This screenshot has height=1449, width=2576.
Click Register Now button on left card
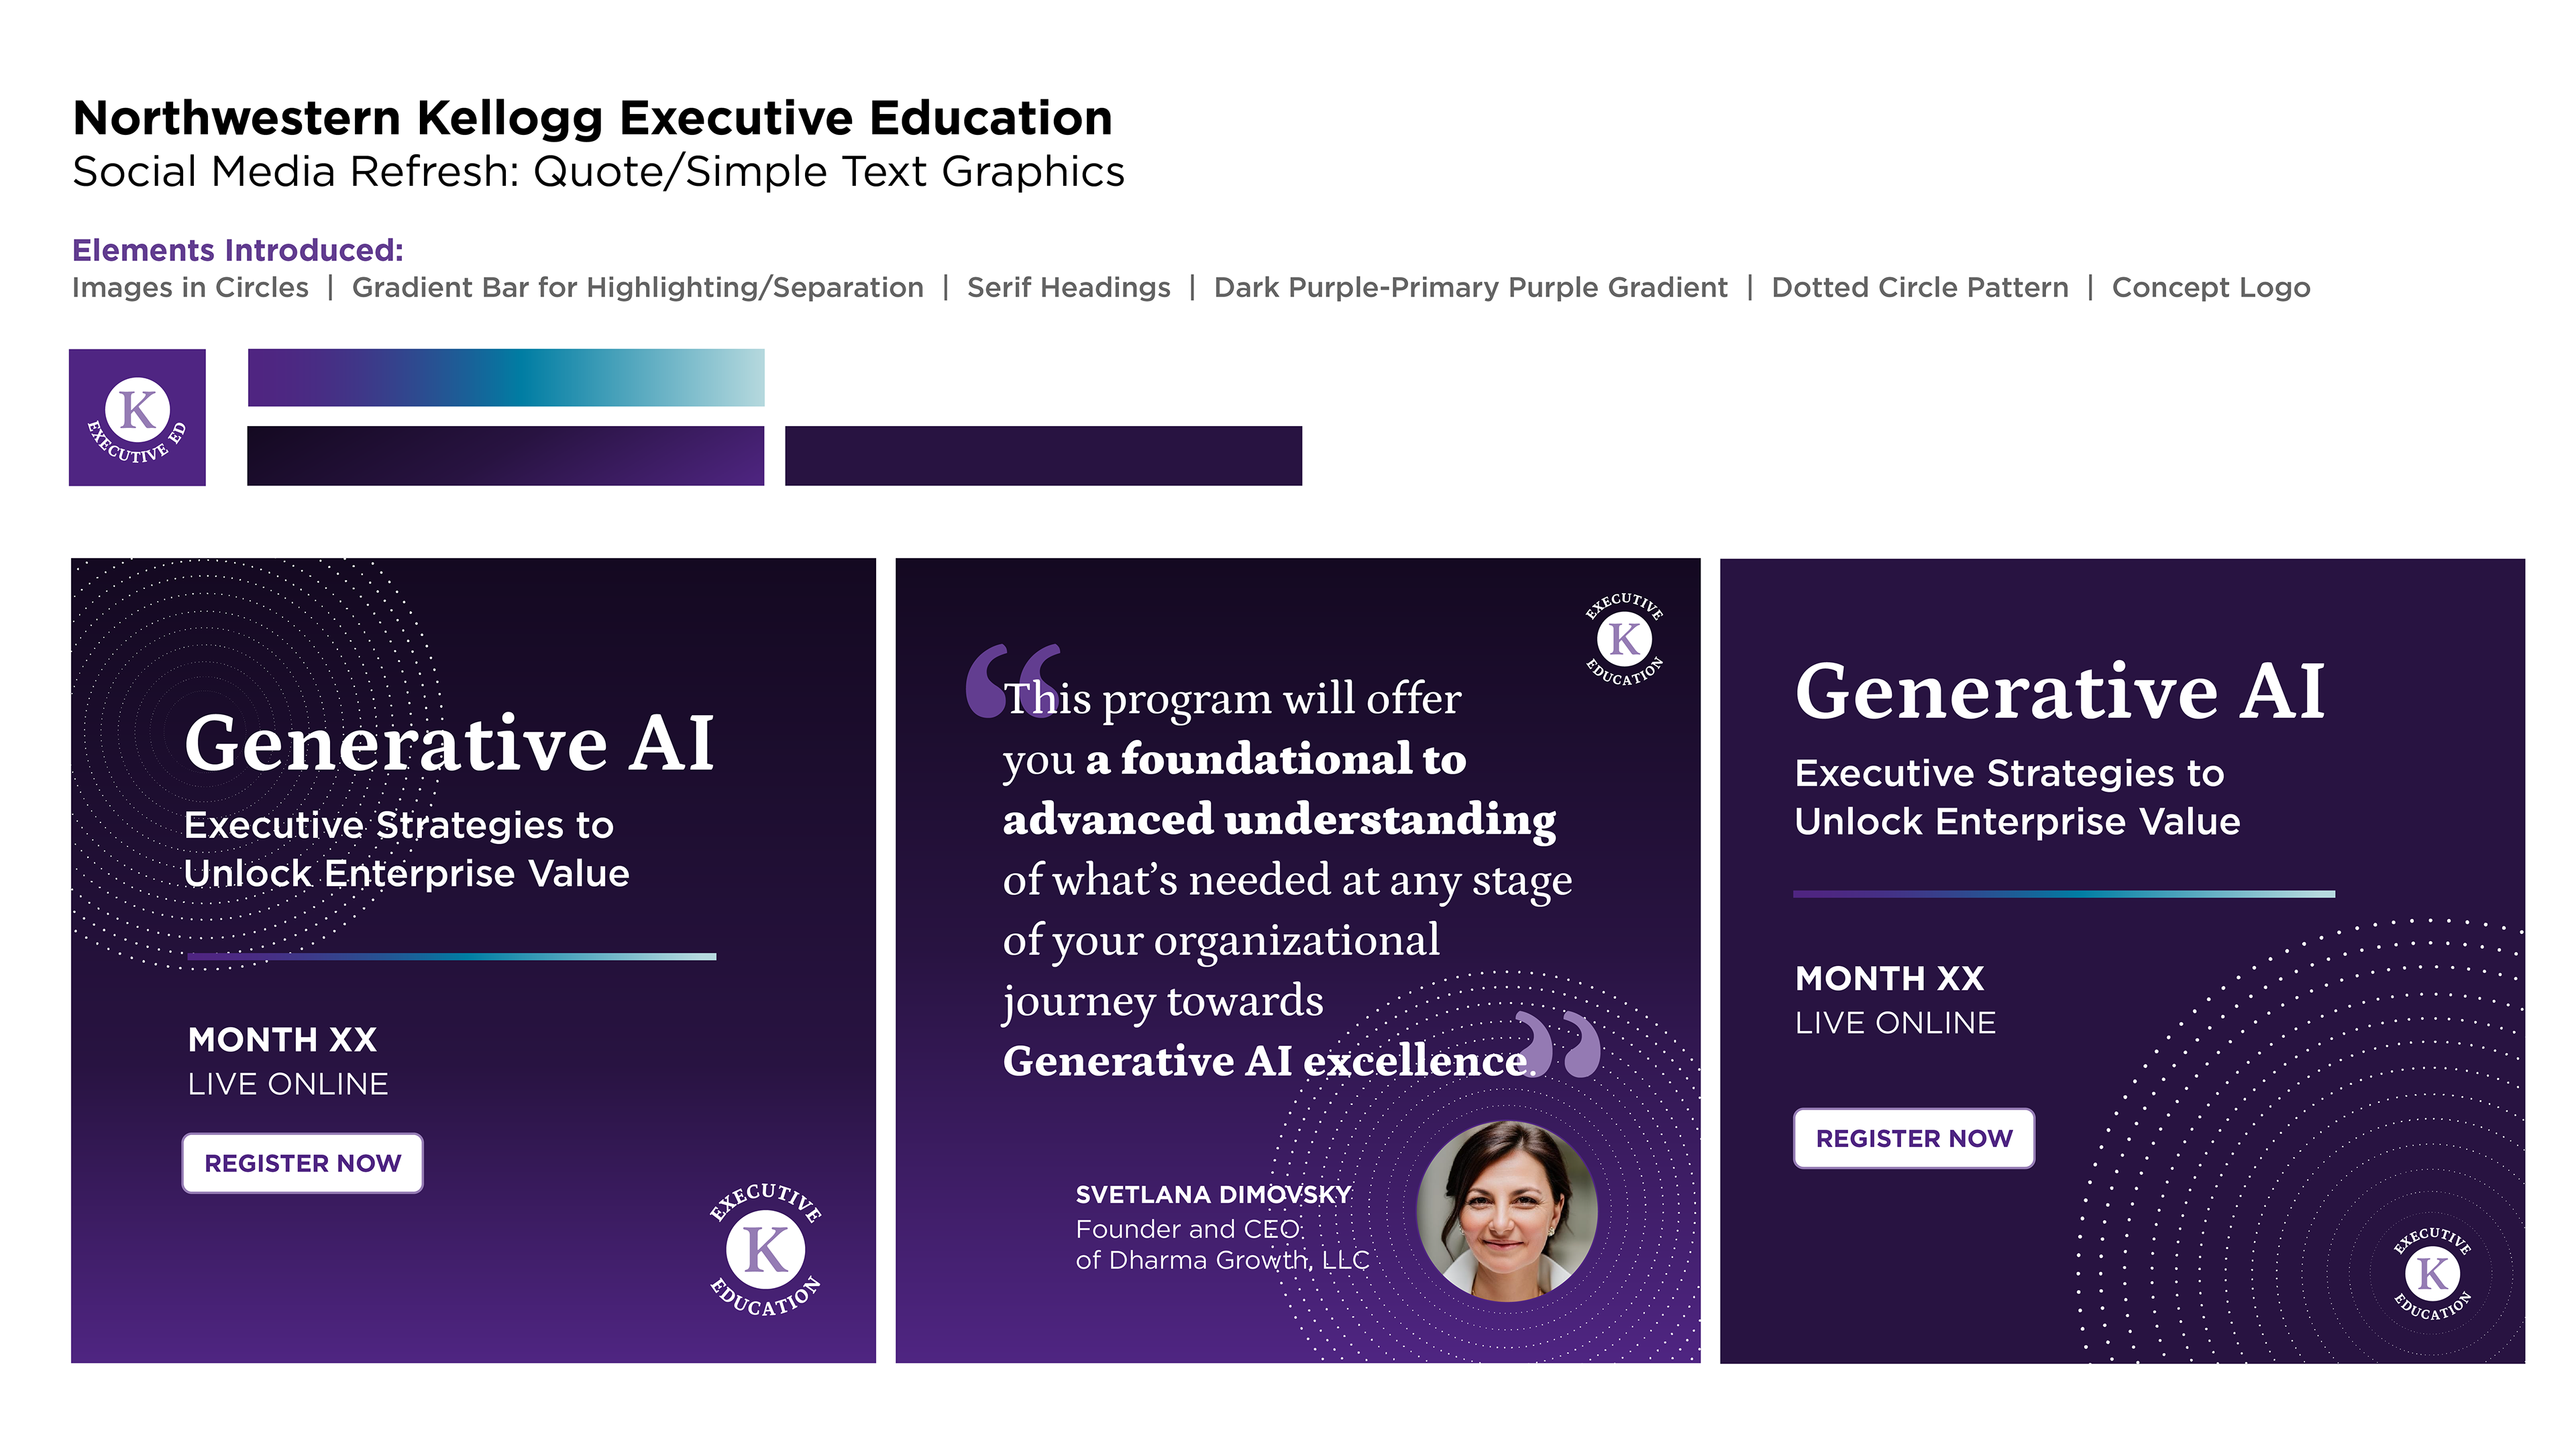tap(302, 1163)
